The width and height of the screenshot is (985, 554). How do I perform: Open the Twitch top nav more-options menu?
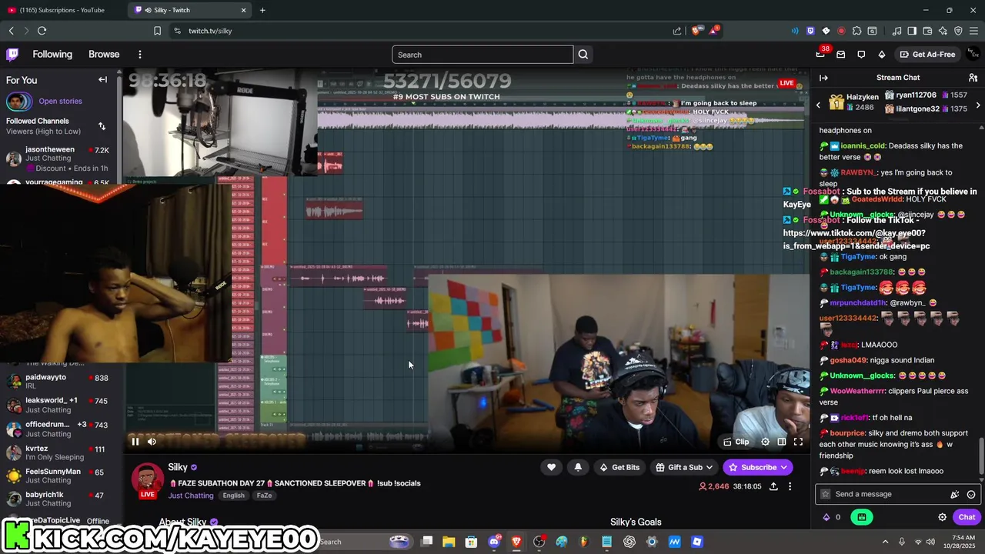pyautogui.click(x=140, y=55)
